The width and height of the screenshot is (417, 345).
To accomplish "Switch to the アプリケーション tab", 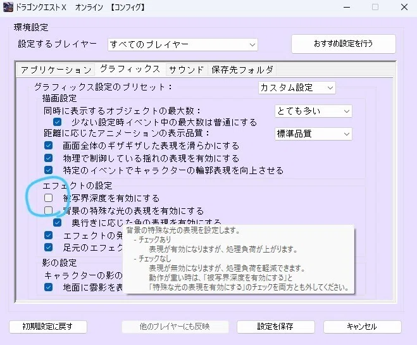I will point(56,70).
